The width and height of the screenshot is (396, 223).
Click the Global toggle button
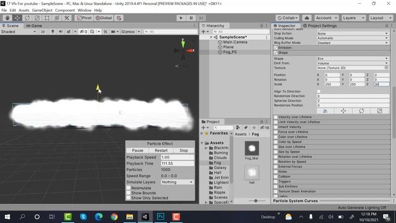[104, 18]
